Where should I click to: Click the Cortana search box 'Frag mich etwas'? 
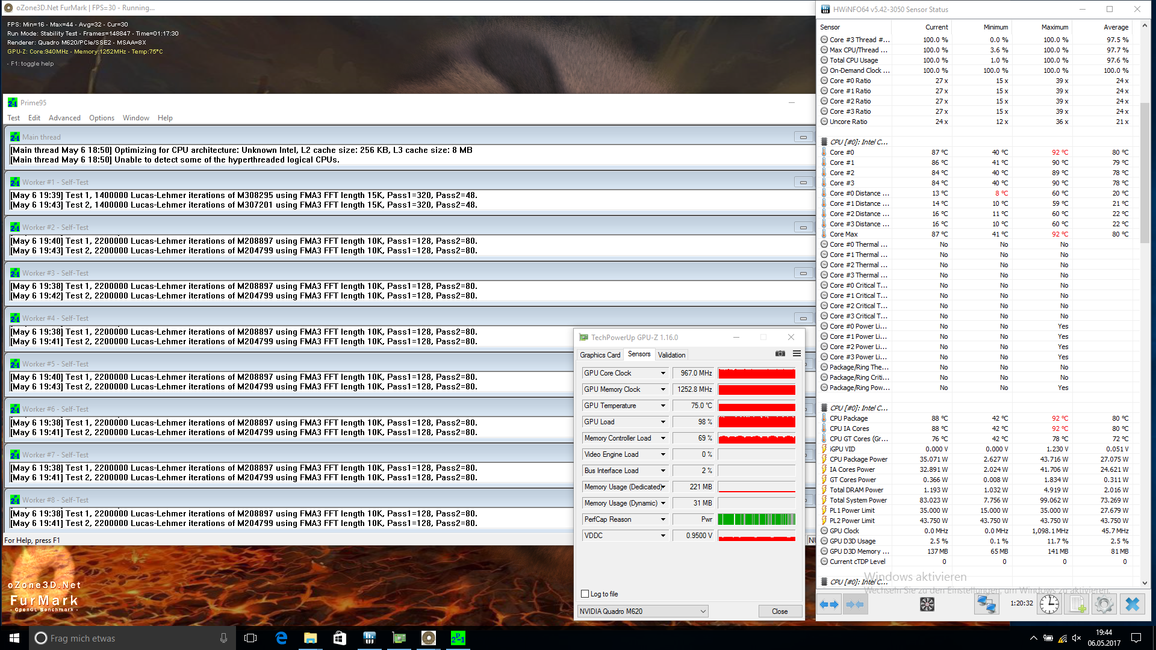pos(132,638)
